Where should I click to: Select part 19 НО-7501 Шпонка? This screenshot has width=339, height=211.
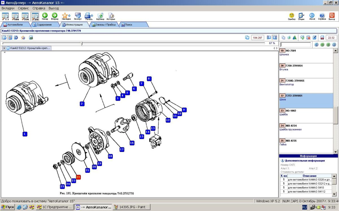click(306, 56)
